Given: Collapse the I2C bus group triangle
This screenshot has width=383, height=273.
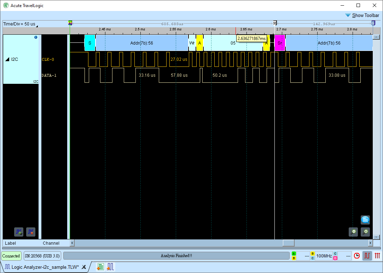Looking at the screenshot, I should pos(7,59).
